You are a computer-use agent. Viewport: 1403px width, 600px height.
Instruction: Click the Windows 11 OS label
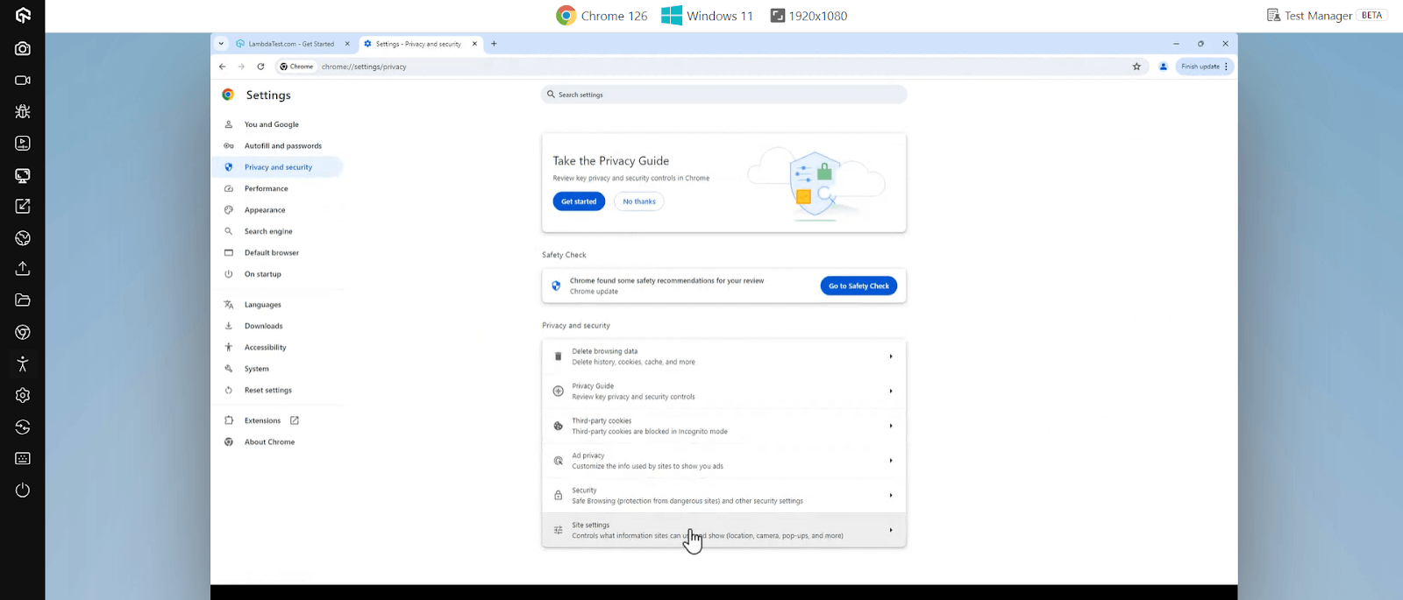point(708,16)
